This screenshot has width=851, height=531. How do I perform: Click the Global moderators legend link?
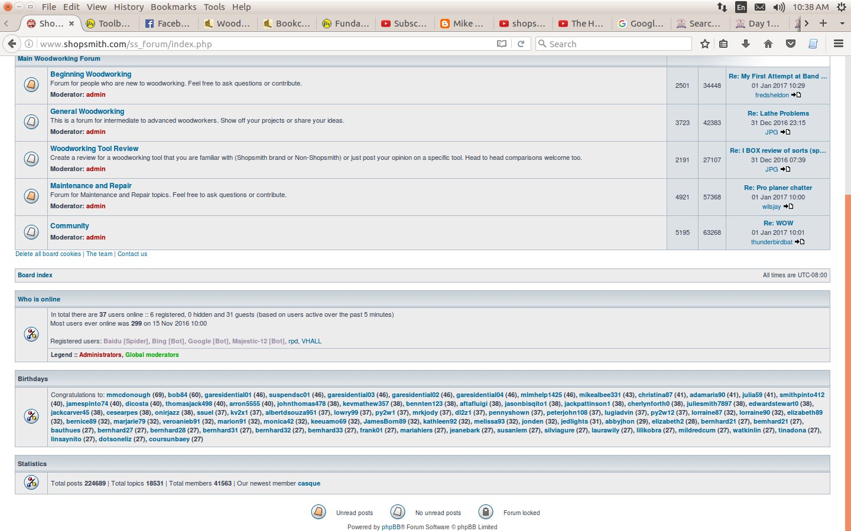pyautogui.click(x=152, y=355)
